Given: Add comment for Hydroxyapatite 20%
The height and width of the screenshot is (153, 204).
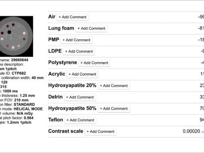Looking at the screenshot, I should 114,86.
